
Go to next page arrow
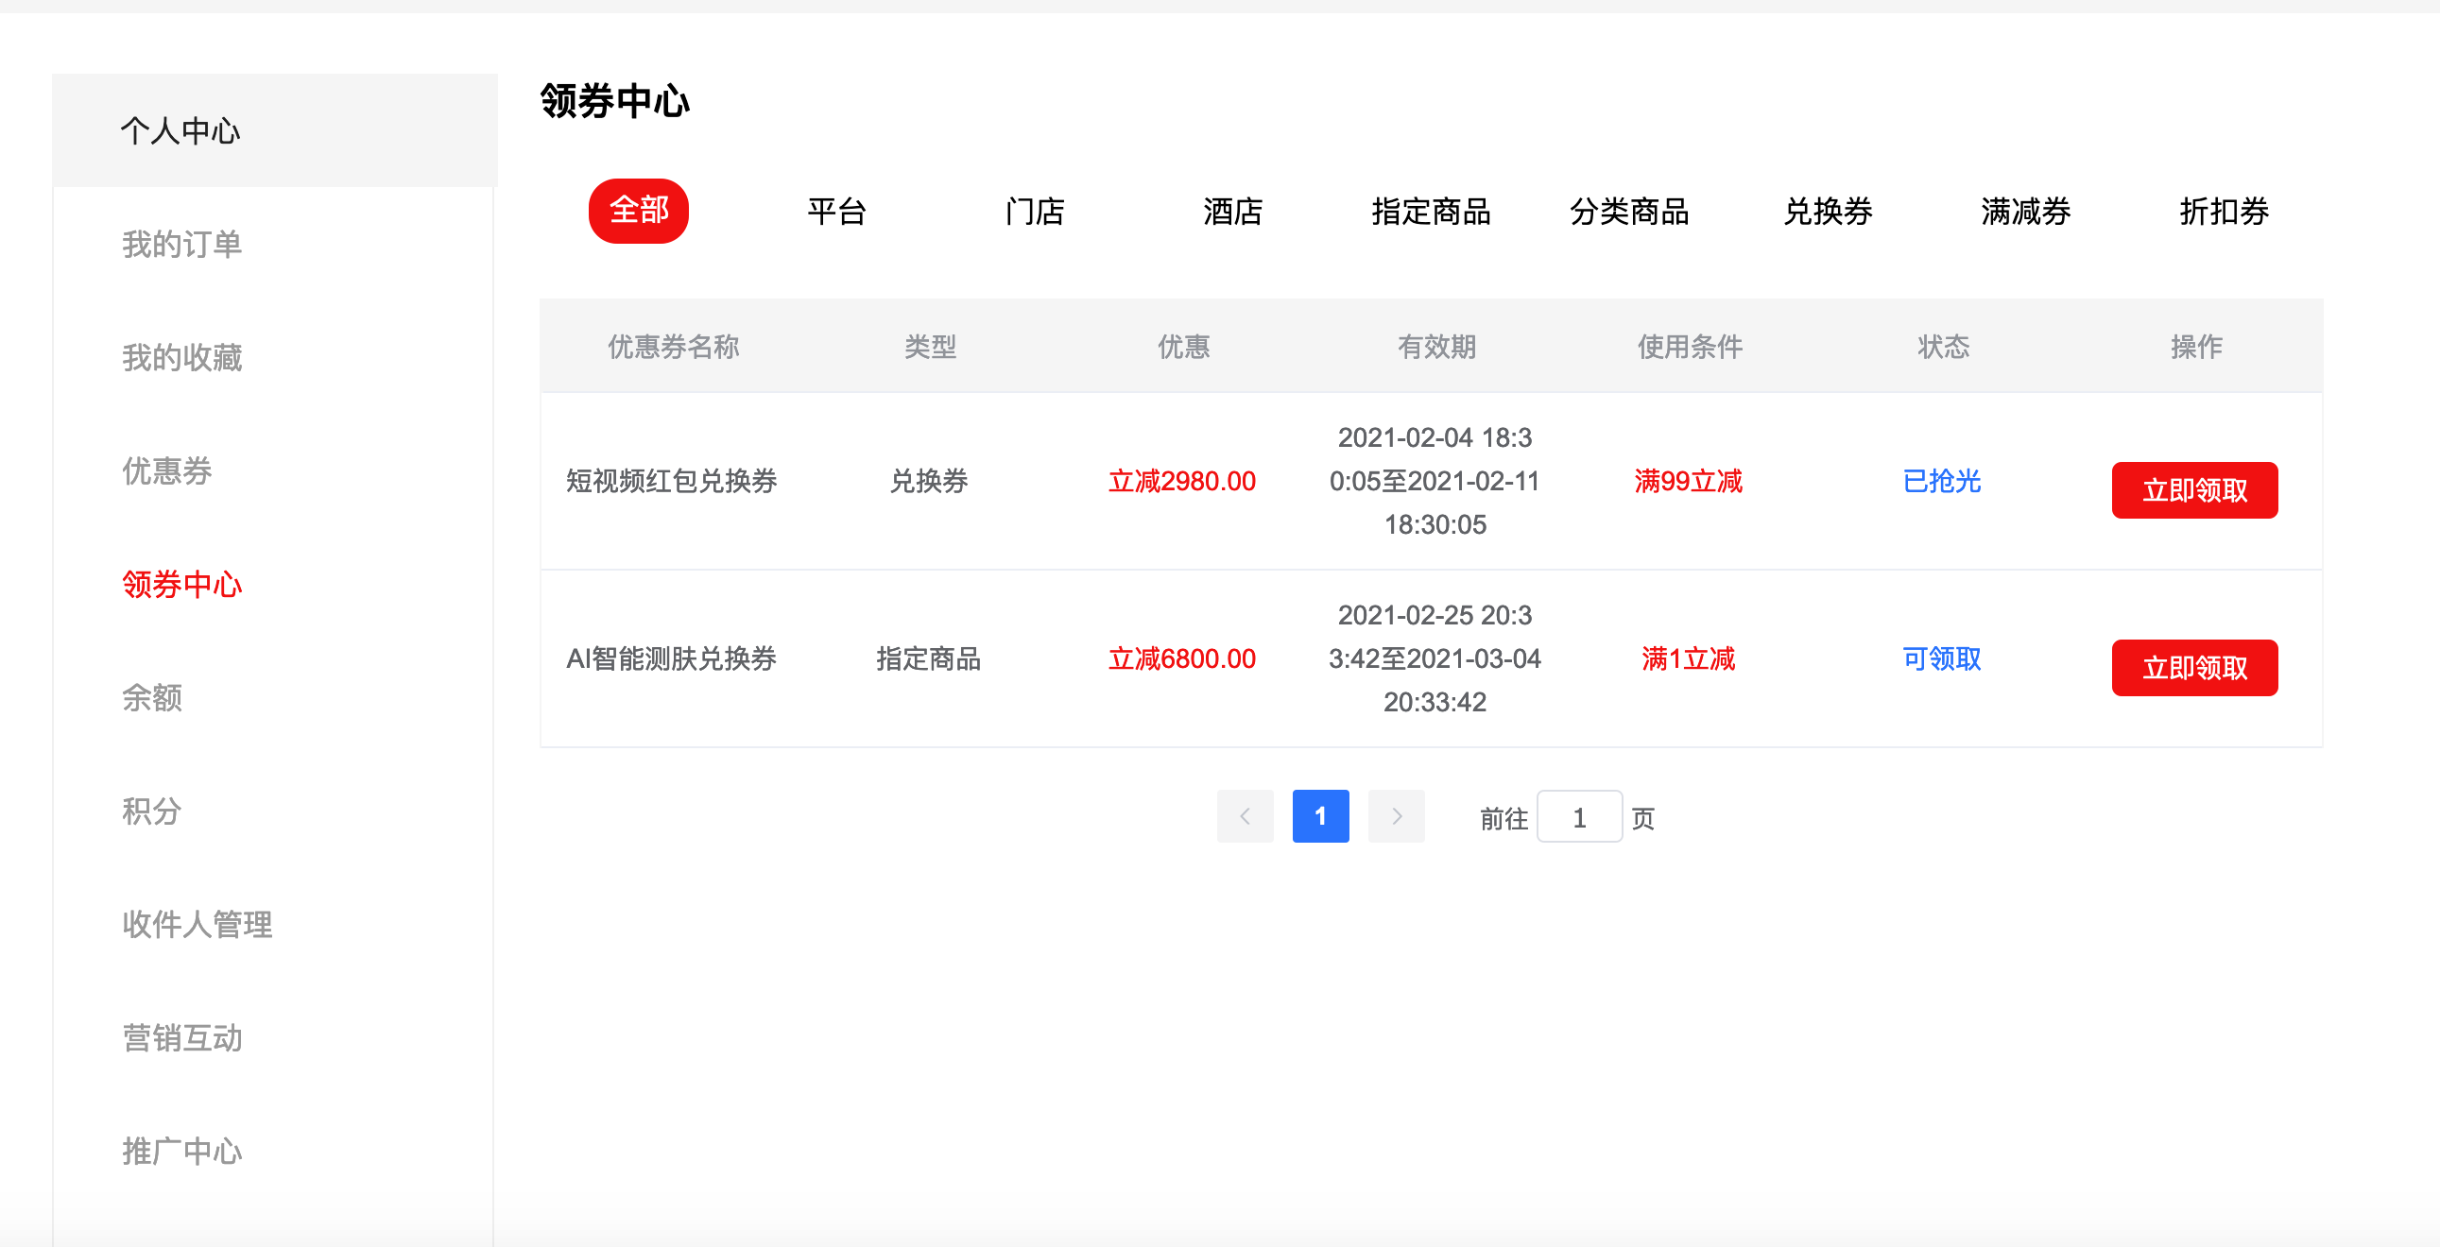[1396, 816]
